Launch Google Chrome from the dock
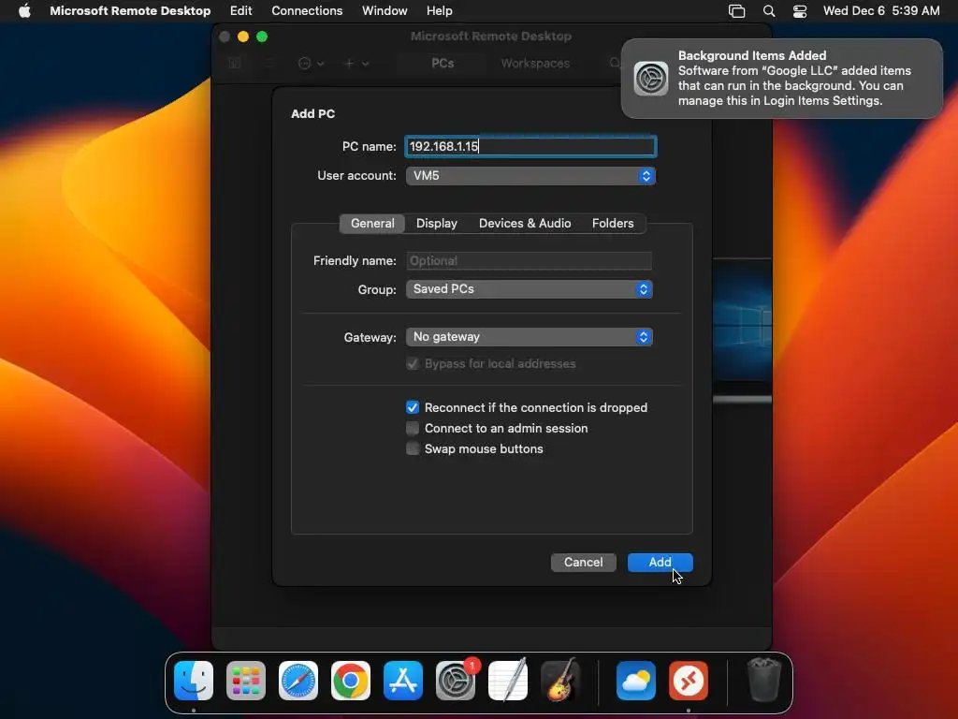Viewport: 958px width, 719px height. [351, 681]
